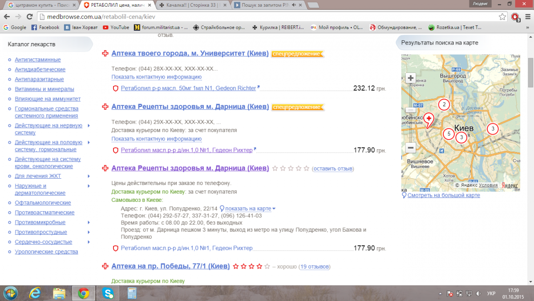Open Skype from the taskbar
This screenshot has height=301, width=534.
pos(107,293)
